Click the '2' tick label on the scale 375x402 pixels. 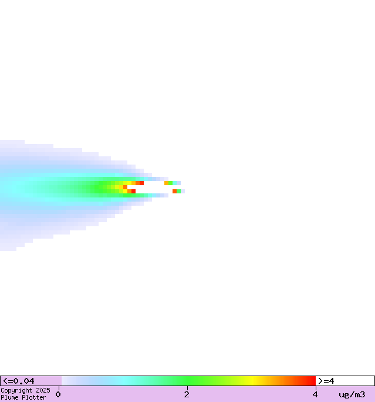click(187, 394)
